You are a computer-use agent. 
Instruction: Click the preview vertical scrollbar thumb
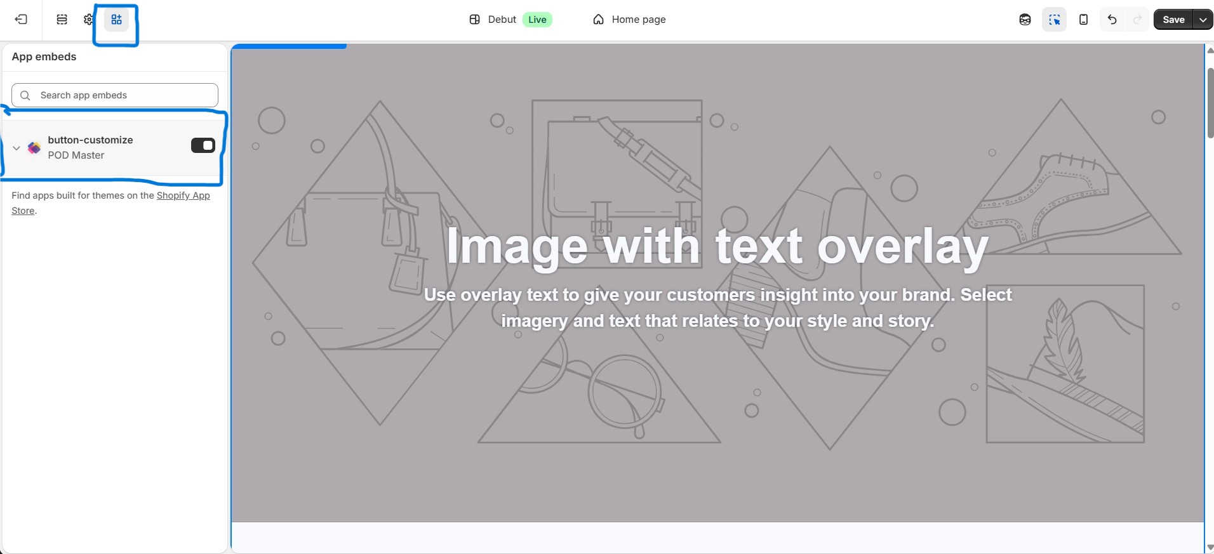coord(1210,102)
